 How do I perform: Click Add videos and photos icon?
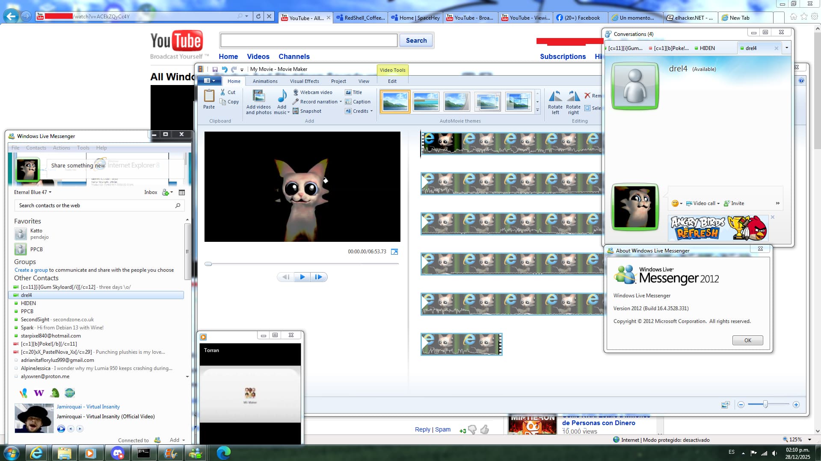(258, 97)
